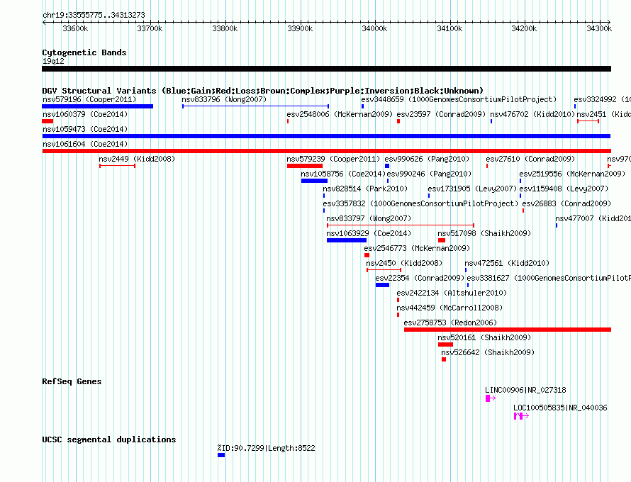Click the nsv1060379 (Coe2014) red bar
Image resolution: width=631 pixels, height=482 pixels.
(48, 121)
